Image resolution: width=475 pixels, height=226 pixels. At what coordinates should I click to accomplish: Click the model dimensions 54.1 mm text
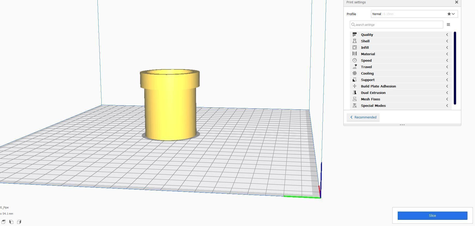click(6, 214)
